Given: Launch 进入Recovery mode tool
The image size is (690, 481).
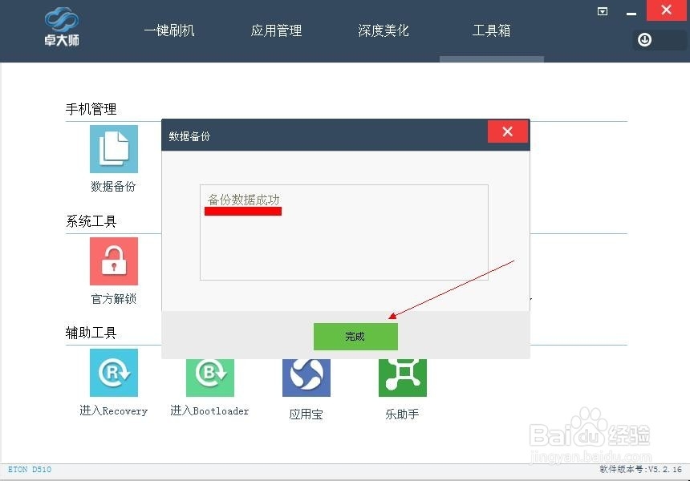Looking at the screenshot, I should coord(113,373).
